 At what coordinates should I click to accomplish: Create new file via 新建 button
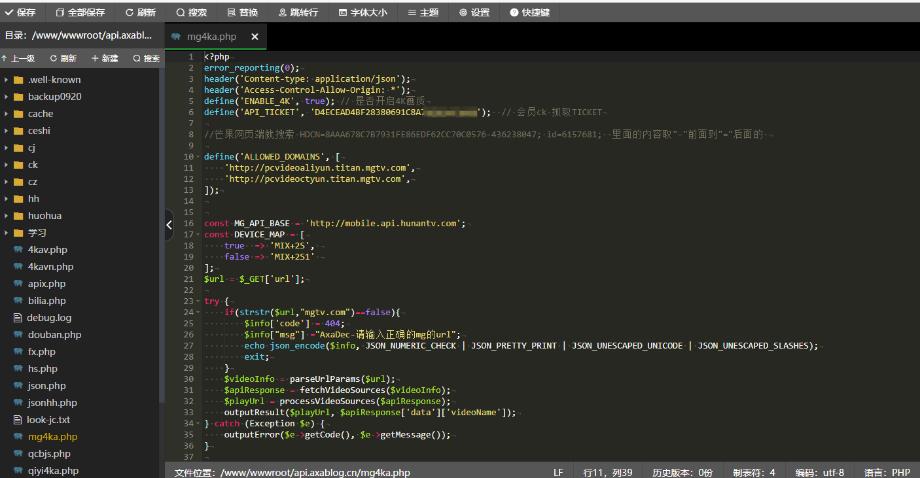105,58
